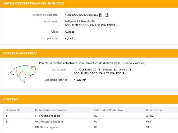Image resolution: width=178 pixels, height=133 pixels.
Task: Click the 4.328 m² graphic surface value
Action: click(80, 80)
